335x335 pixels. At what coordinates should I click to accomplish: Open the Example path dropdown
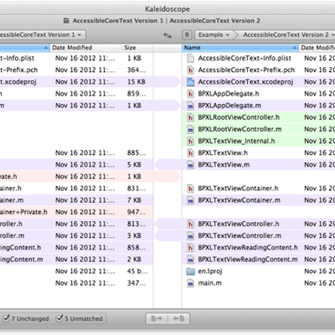pos(214,35)
